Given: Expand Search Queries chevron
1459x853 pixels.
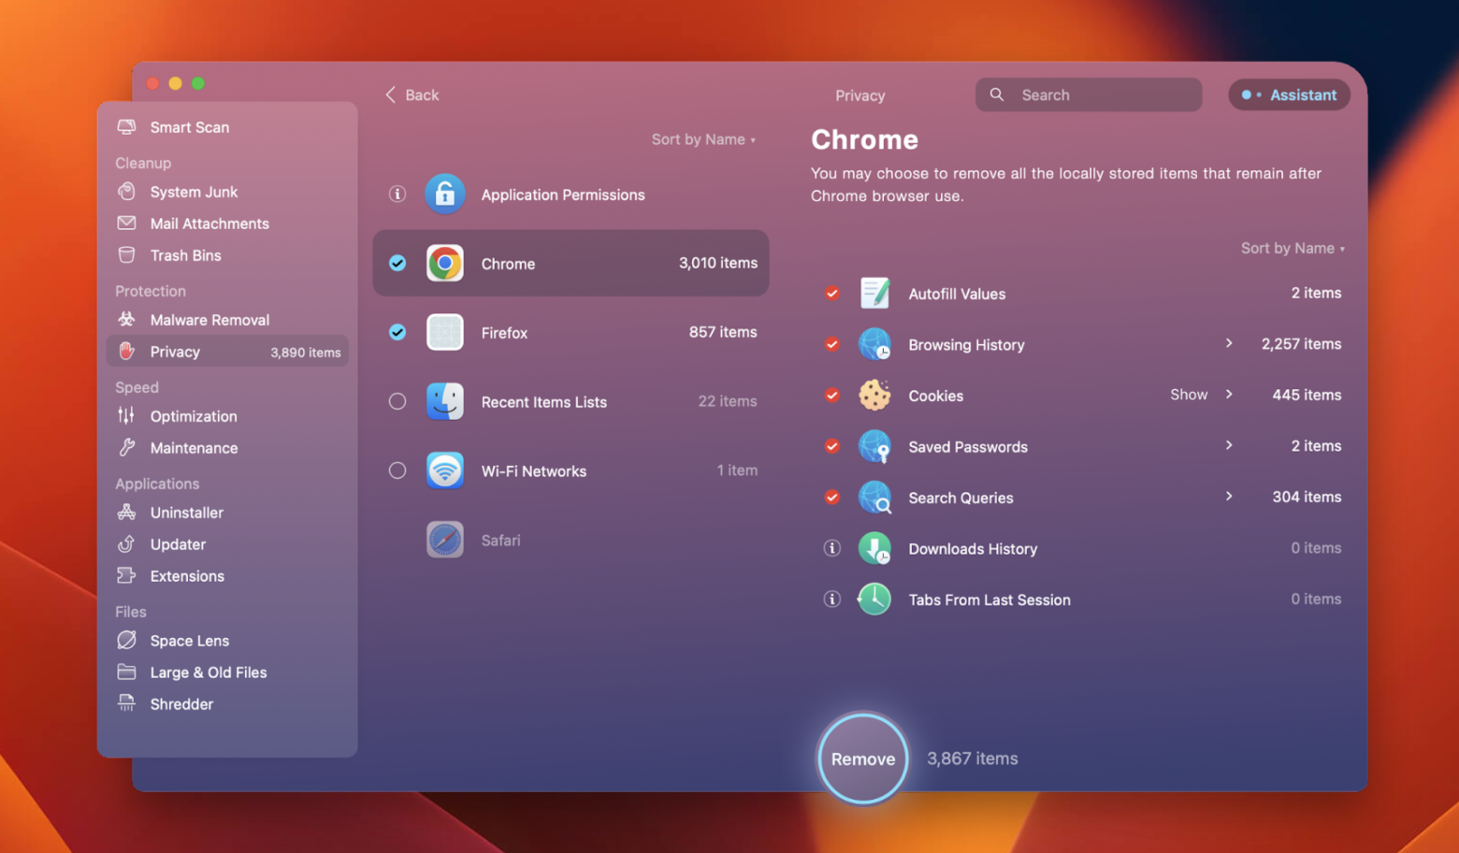Looking at the screenshot, I should coord(1229,496).
